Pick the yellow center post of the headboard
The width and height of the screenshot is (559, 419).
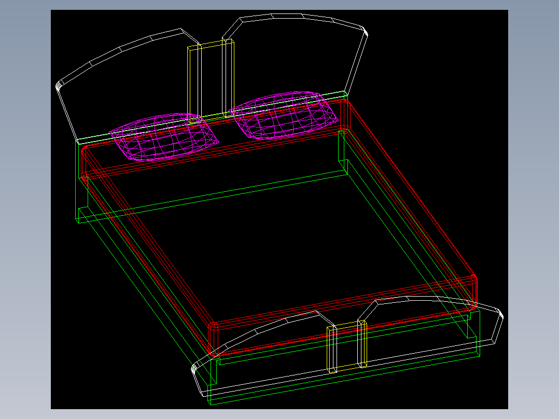point(211,81)
